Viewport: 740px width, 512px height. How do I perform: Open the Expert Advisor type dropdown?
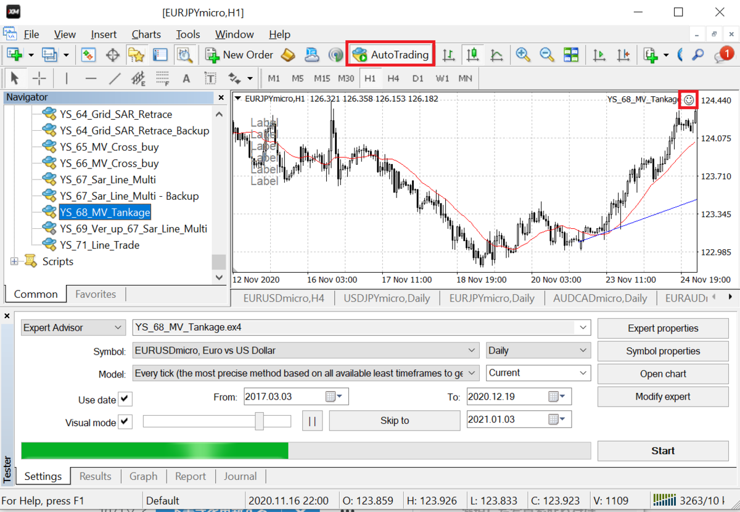[73, 328]
